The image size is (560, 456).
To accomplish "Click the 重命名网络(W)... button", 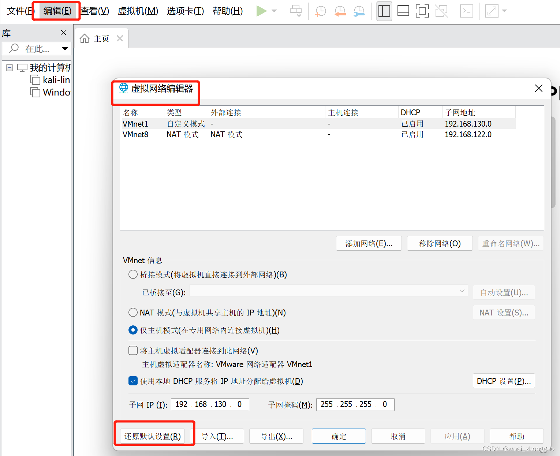I will 511,243.
